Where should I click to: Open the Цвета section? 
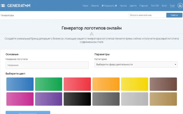pos(133,6)
